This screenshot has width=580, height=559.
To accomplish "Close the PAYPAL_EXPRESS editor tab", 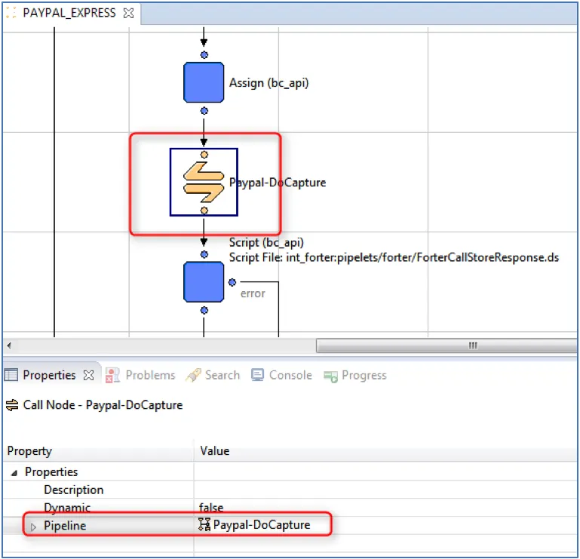I will [x=128, y=14].
